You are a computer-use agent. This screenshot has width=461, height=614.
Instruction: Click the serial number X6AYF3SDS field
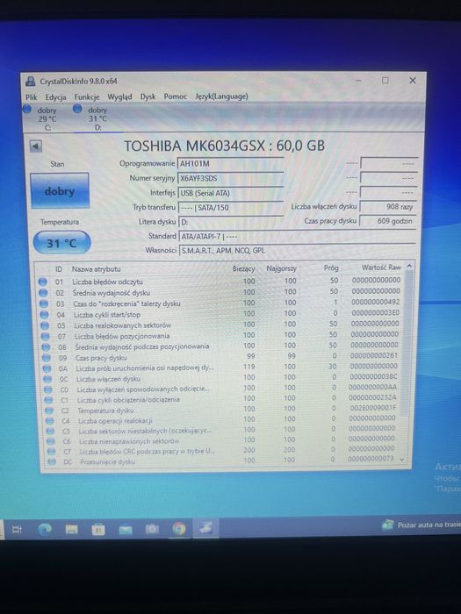[230, 178]
